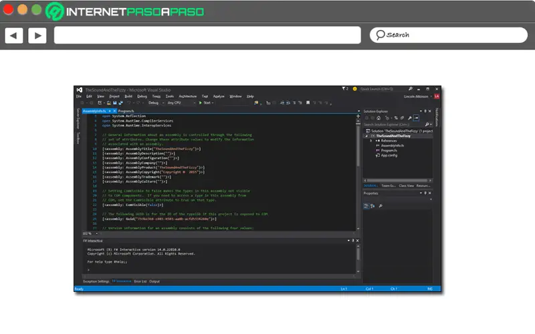Click the Property Pages wrench icon
The width and height of the screenshot is (535, 334).
(381, 206)
